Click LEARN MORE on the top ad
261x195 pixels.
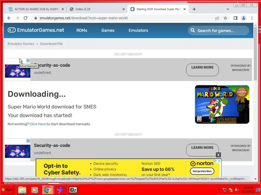[x=202, y=70]
